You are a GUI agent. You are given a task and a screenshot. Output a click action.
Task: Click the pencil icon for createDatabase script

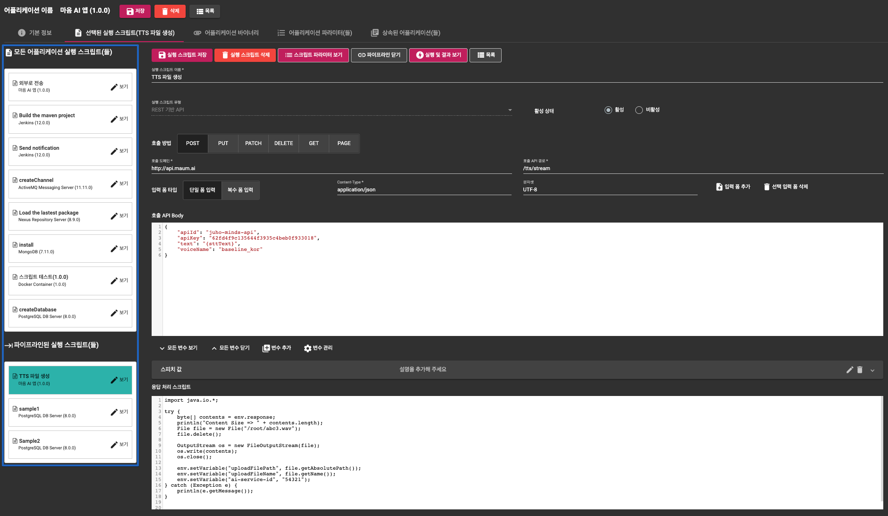114,313
